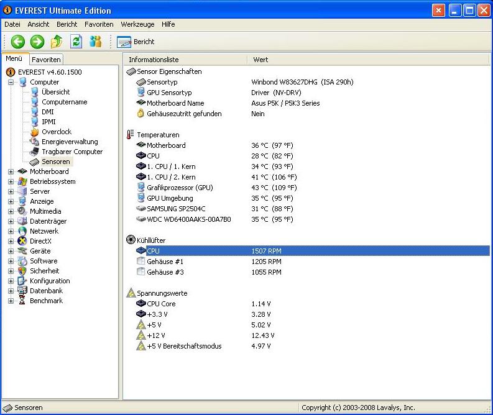Go up one level with the Up arrow icon
The height and width of the screenshot is (415, 493).
coord(57,42)
